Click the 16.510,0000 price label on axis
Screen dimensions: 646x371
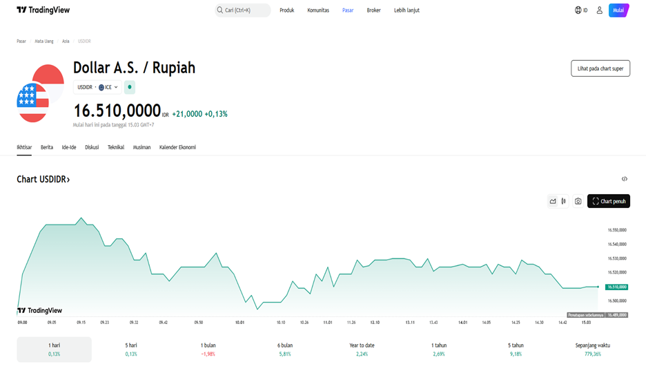pos(616,287)
